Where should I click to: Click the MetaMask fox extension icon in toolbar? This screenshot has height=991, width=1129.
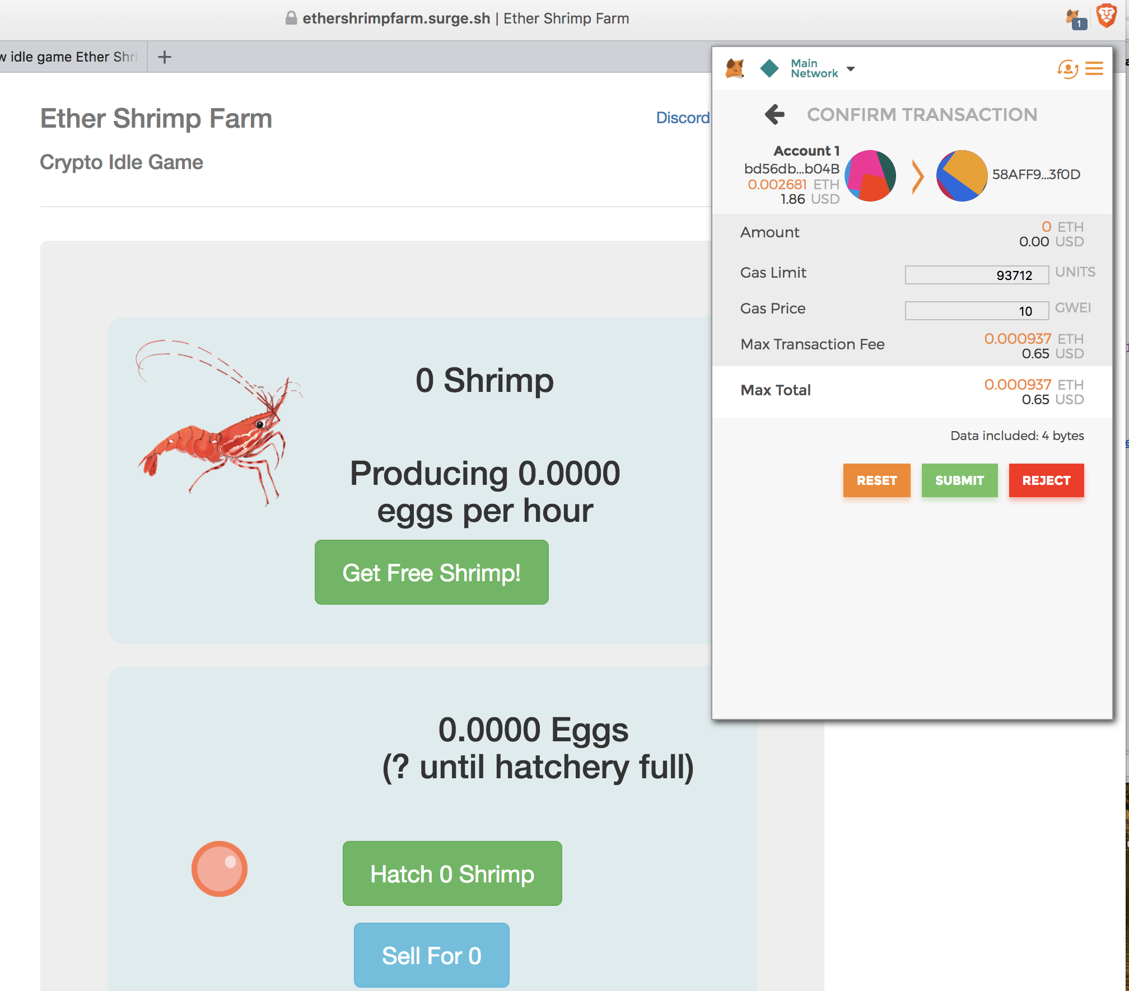pos(1075,18)
